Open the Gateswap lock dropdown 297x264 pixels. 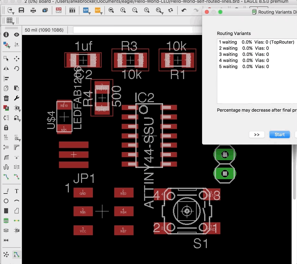17,118
